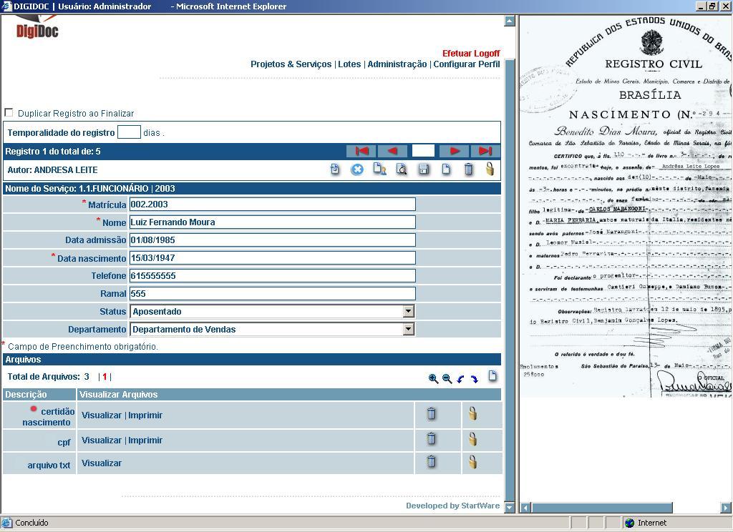This screenshot has width=733, height=532.
Task: Visualizar the certidão nascimento file
Action: (102, 415)
